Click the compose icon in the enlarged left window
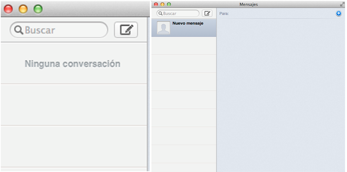Viewport: 347px width, 172px height. click(x=126, y=30)
